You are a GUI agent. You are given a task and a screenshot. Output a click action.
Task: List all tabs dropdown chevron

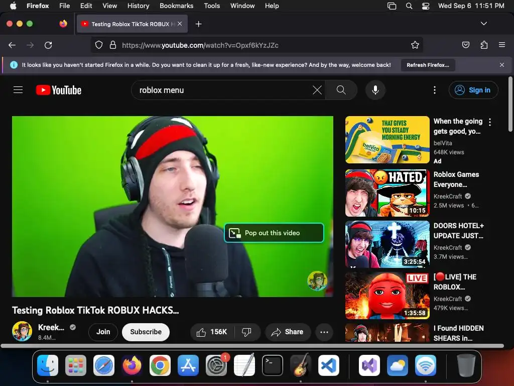point(483,24)
